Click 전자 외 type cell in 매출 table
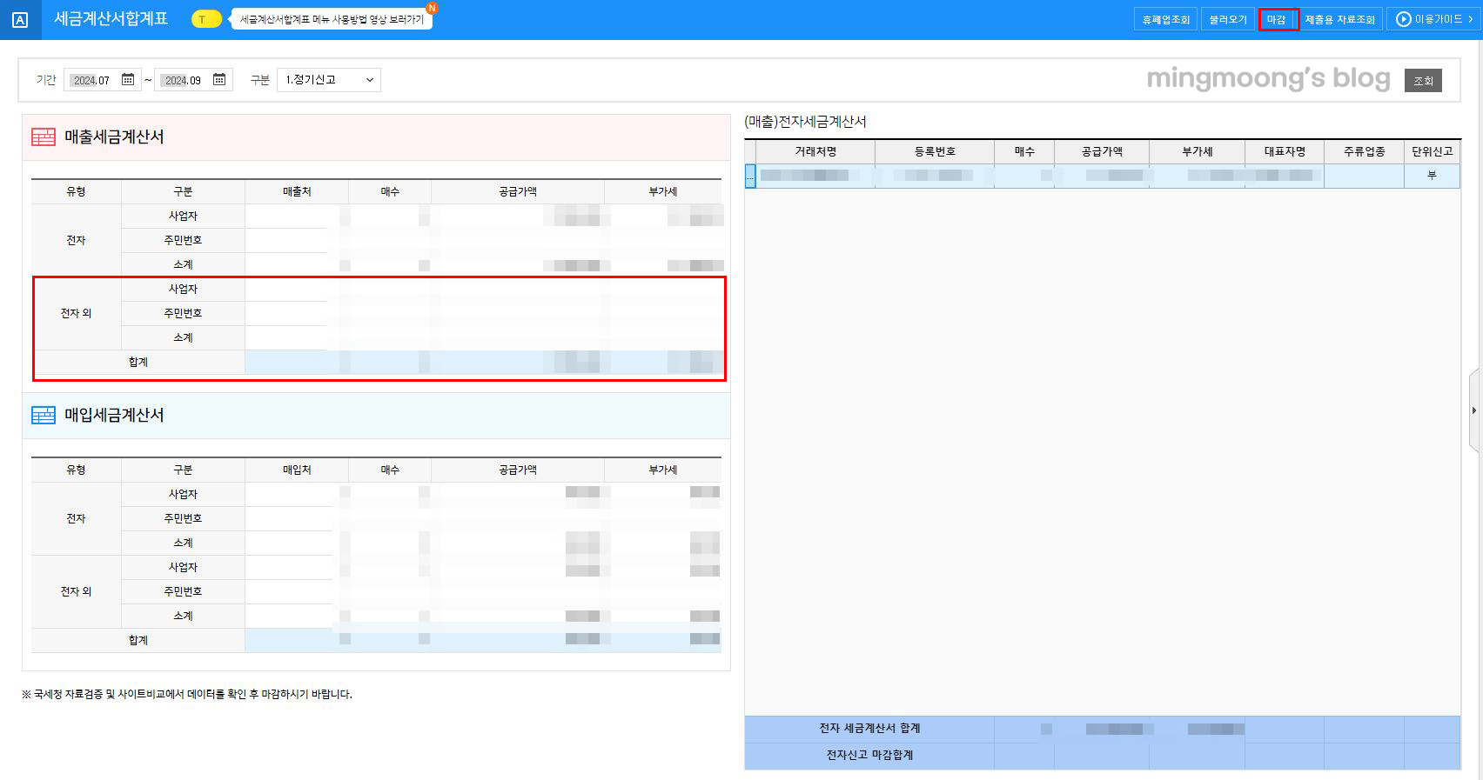The width and height of the screenshot is (1483, 780). pos(76,313)
